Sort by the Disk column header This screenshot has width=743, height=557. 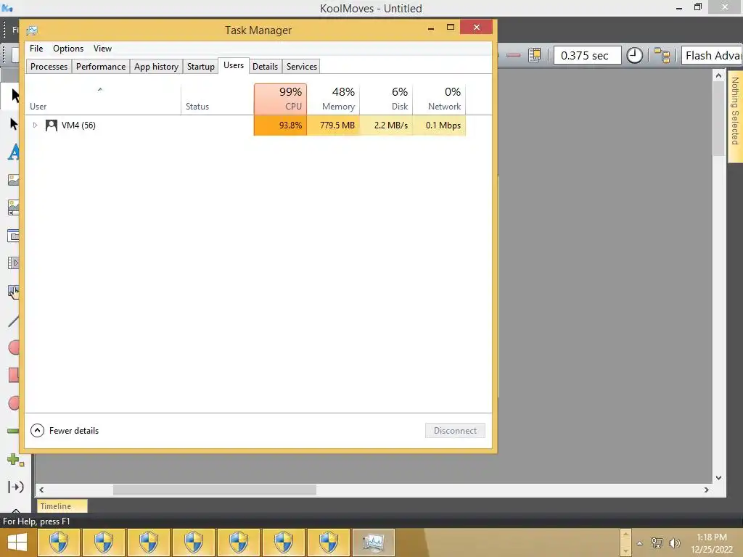(x=386, y=99)
